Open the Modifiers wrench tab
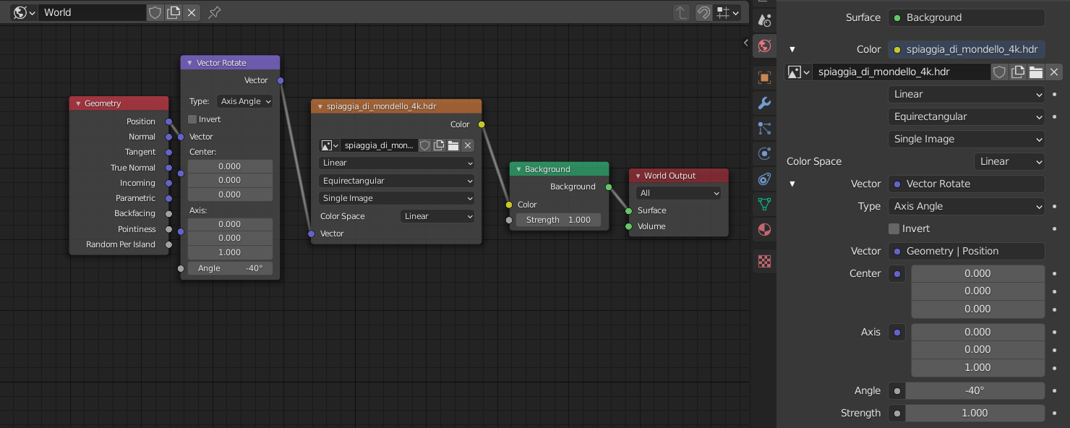This screenshot has height=428, width=1070. (x=764, y=103)
